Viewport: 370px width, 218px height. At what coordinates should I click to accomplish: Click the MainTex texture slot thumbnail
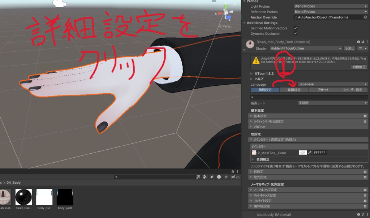point(254,153)
